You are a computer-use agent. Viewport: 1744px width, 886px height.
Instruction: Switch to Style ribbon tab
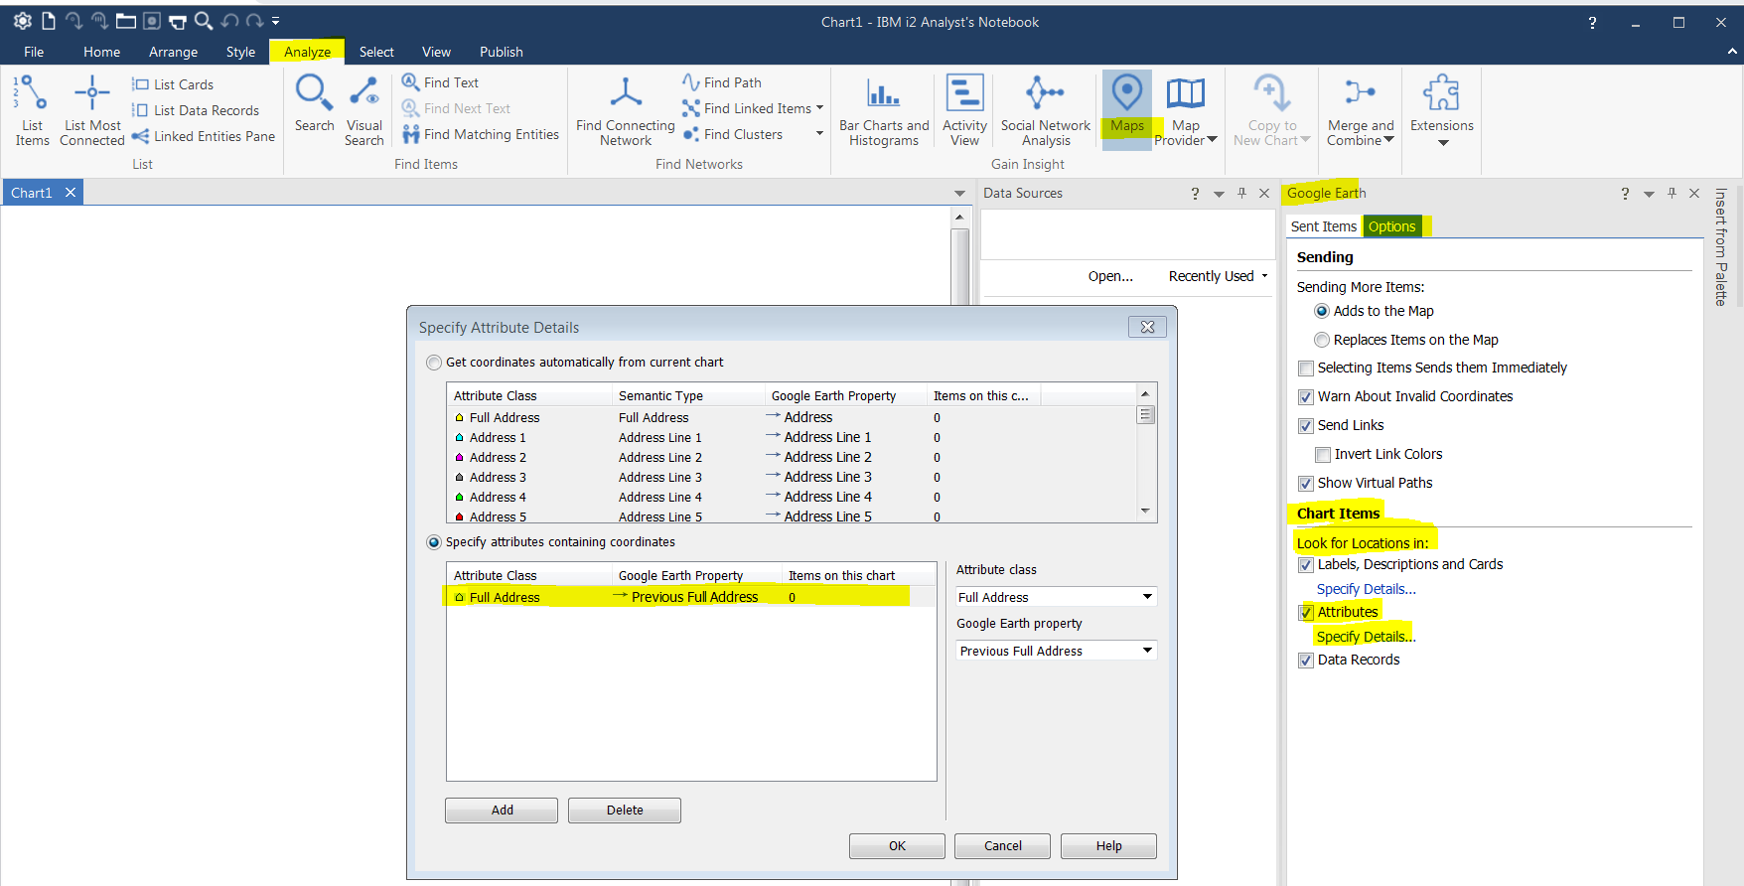(240, 52)
